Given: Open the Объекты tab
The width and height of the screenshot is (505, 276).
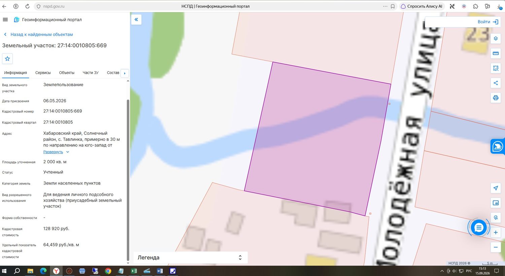Looking at the screenshot, I should [x=67, y=73].
